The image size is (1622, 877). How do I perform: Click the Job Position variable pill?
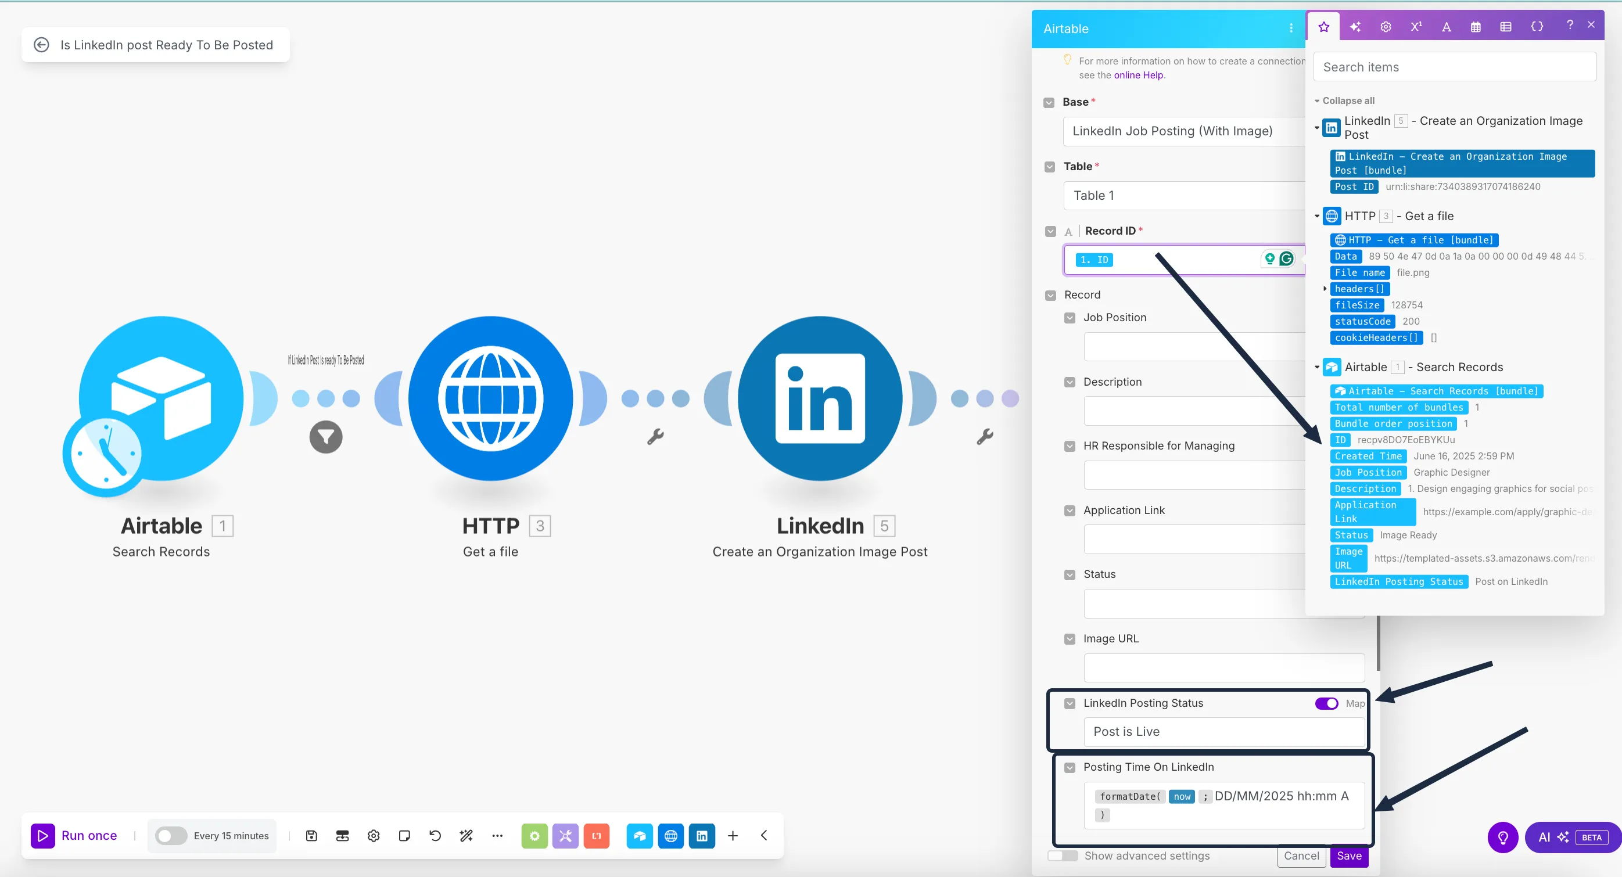[1368, 473]
